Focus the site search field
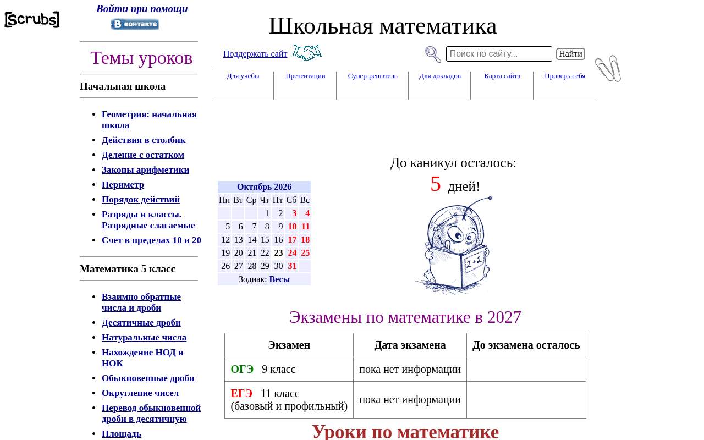Screen dimensions: 704x440 pos(499,54)
